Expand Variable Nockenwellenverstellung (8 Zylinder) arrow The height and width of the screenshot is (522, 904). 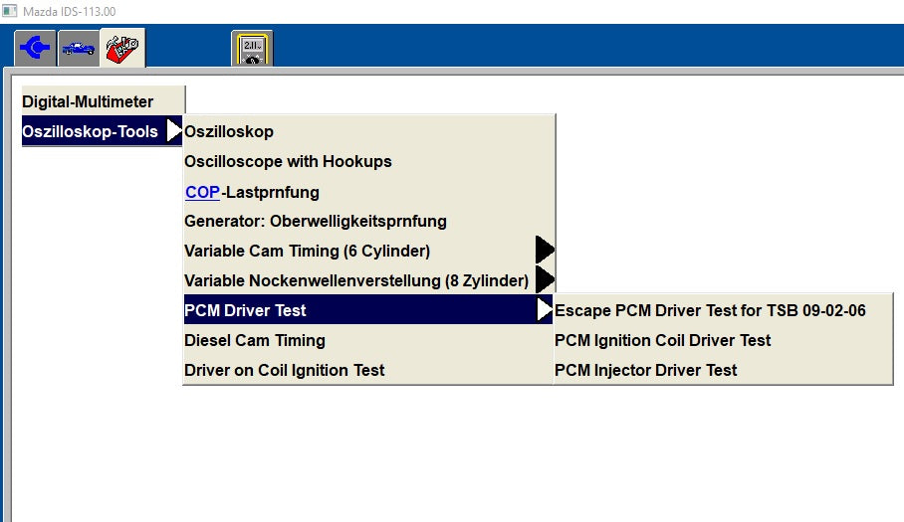544,280
